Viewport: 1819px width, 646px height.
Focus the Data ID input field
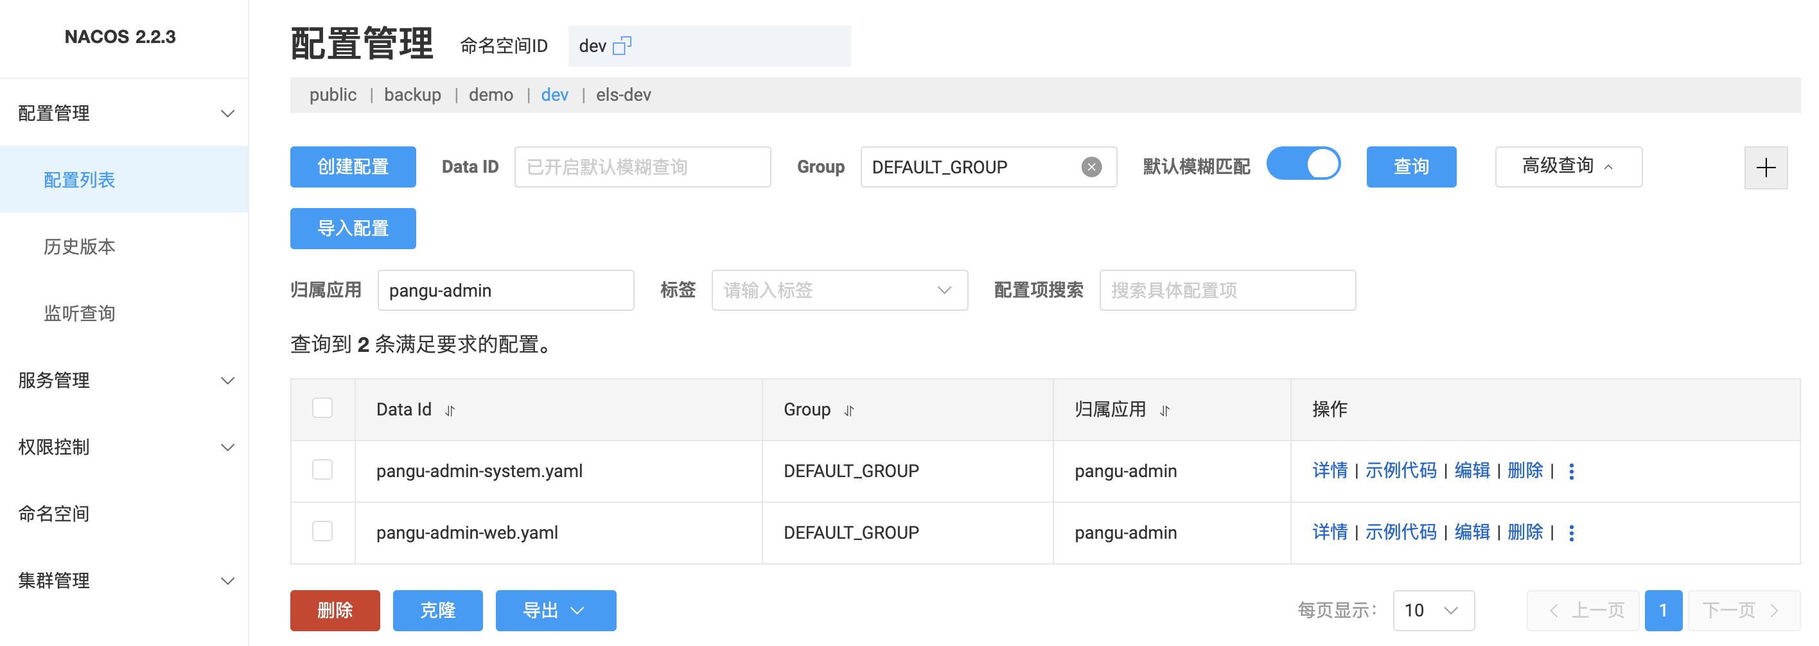642,166
